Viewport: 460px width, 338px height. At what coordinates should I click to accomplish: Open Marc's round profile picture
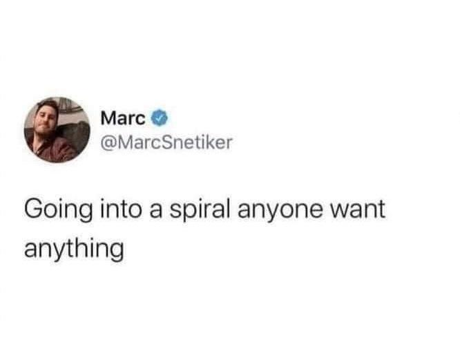point(57,130)
